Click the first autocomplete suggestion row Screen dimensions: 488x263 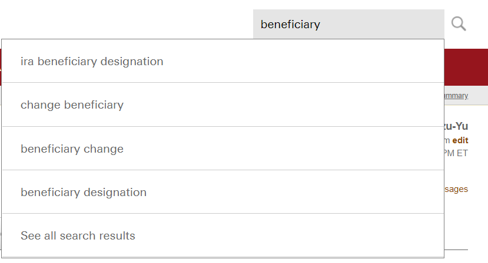tap(223, 61)
